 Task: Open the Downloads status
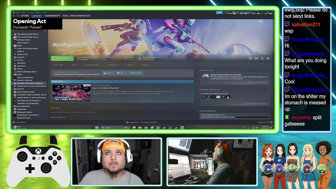point(141,122)
